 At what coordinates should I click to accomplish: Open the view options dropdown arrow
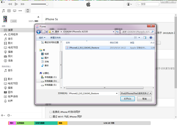(139, 38)
